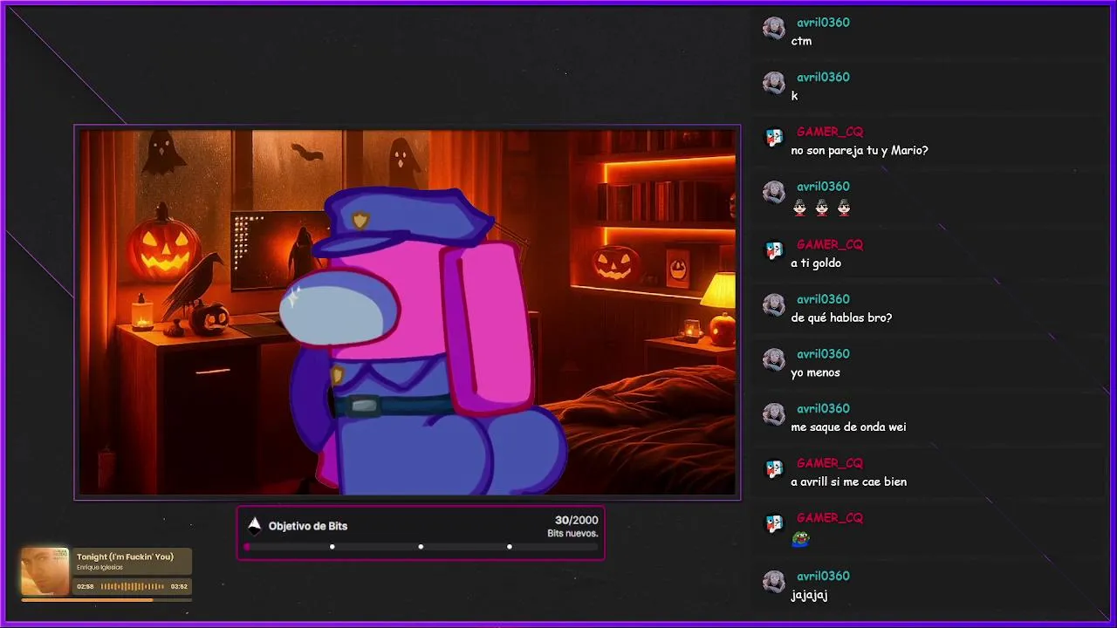Click avril0360's avatar beside the 'k' message
This screenshot has width=1117, height=628.
(774, 83)
